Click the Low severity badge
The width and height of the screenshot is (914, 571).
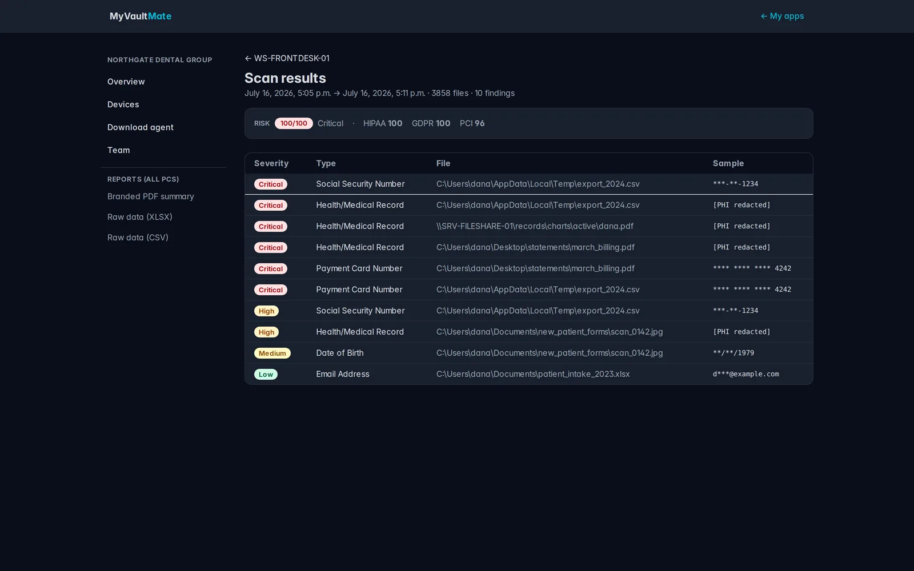(x=266, y=375)
